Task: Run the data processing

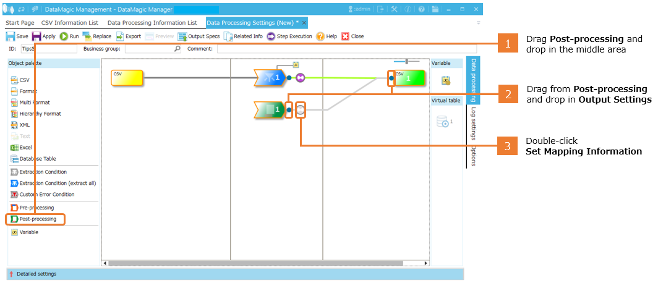Action: [x=69, y=36]
